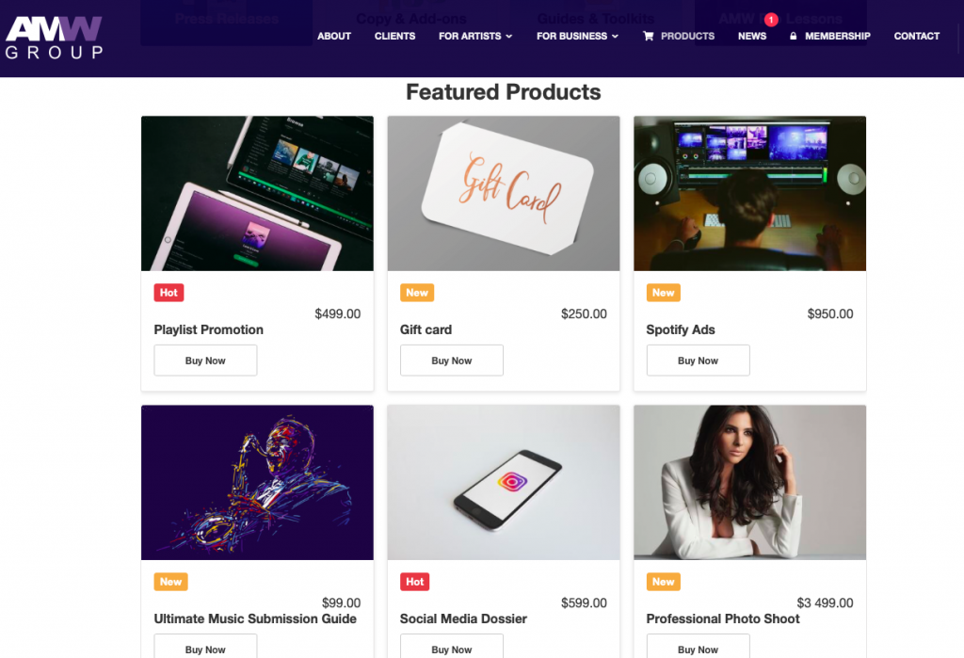This screenshot has width=964, height=658.
Task: Click the New badge on Gift card
Action: point(417,293)
